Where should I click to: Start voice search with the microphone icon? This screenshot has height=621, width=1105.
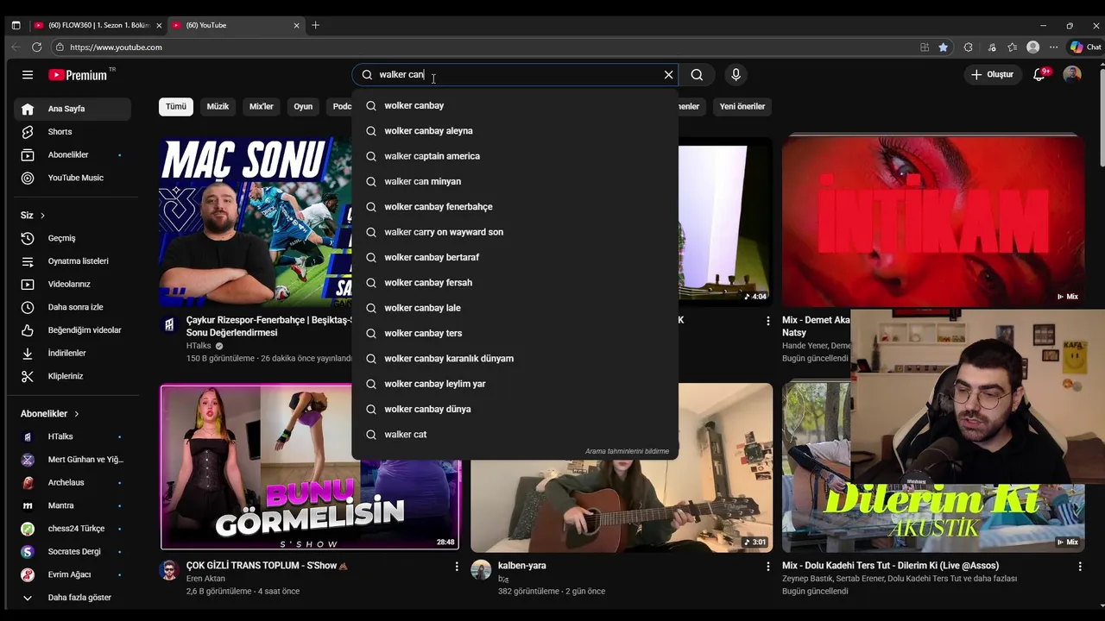pyautogui.click(x=736, y=75)
